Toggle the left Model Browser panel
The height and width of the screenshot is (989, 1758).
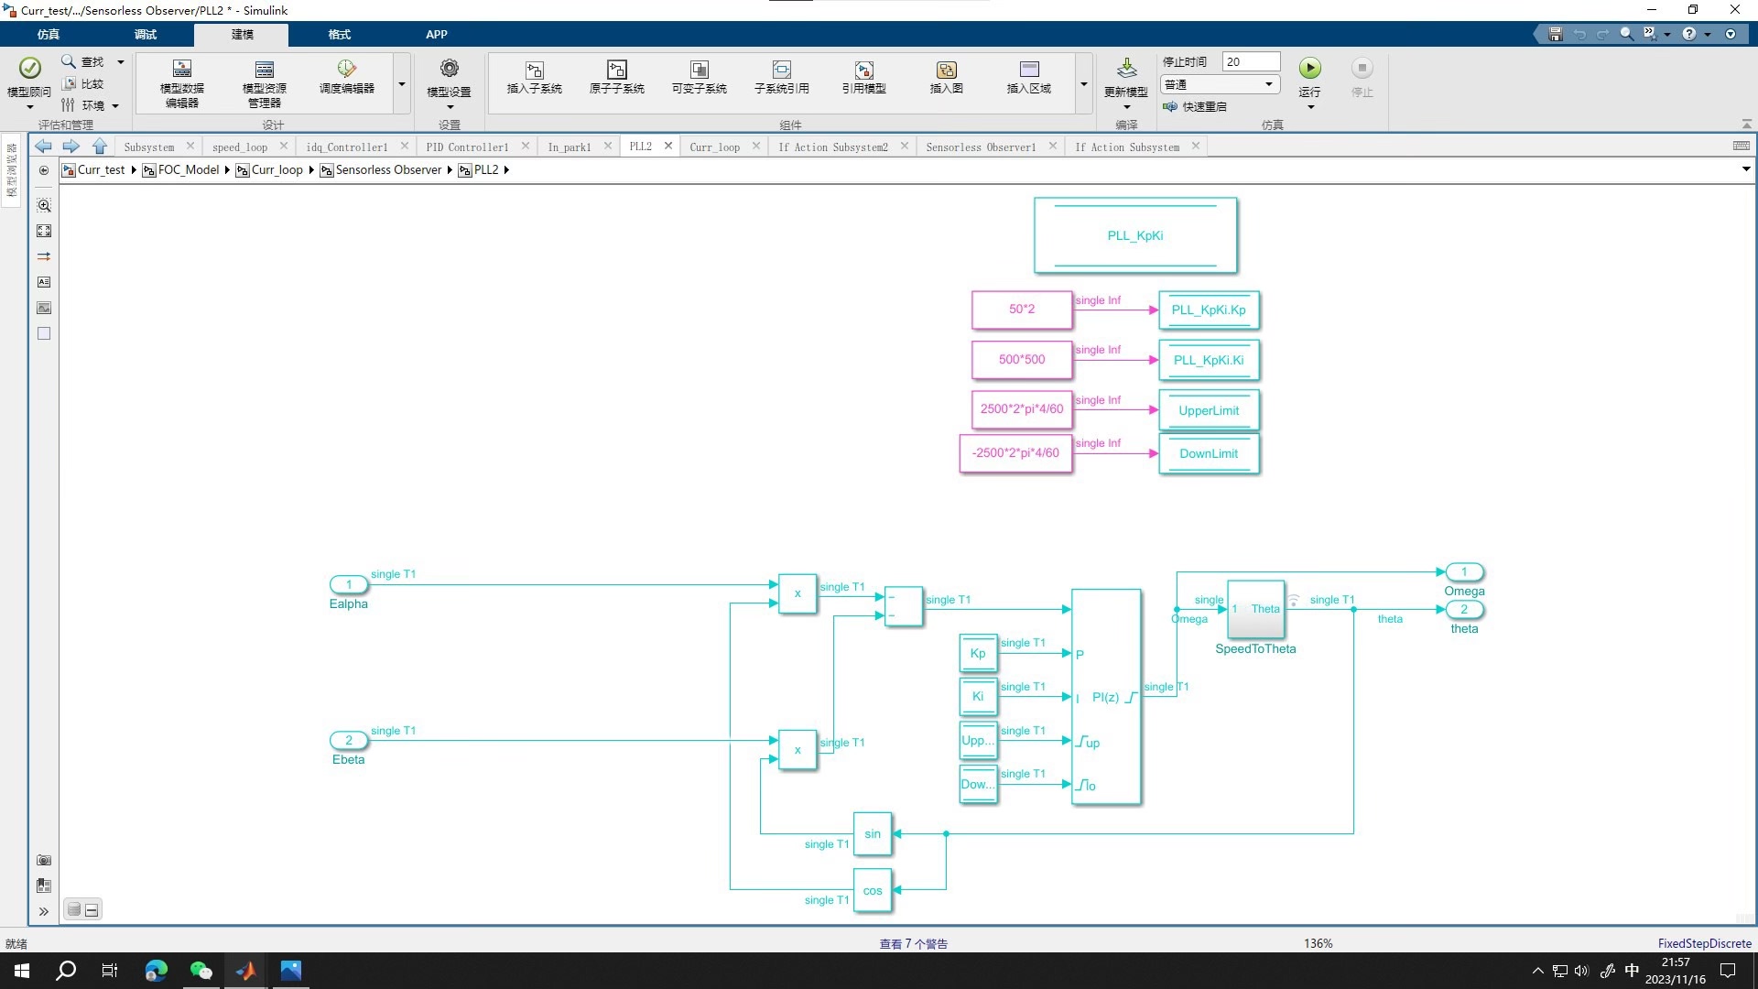pos(12,169)
